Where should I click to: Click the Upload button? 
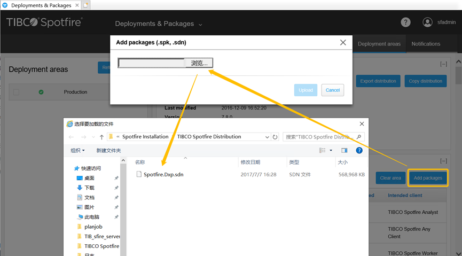[x=306, y=90]
